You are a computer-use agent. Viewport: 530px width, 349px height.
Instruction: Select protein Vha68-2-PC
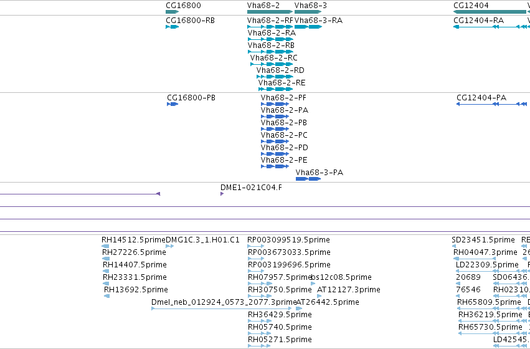tap(284, 135)
